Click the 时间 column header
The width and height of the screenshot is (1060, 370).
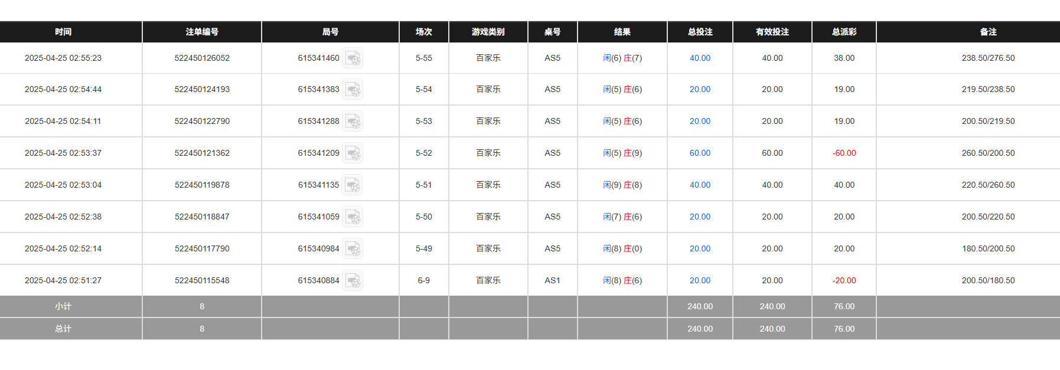[x=64, y=32]
